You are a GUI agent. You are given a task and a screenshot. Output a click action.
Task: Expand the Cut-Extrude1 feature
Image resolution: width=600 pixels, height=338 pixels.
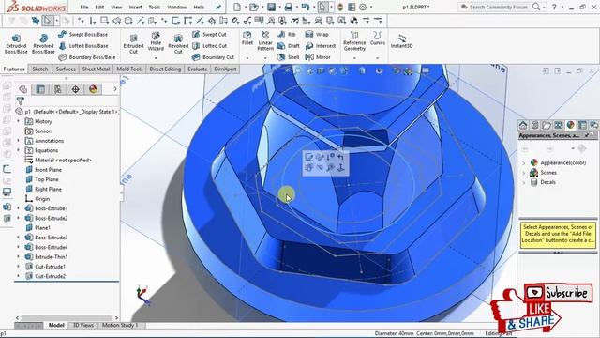coord(19,267)
